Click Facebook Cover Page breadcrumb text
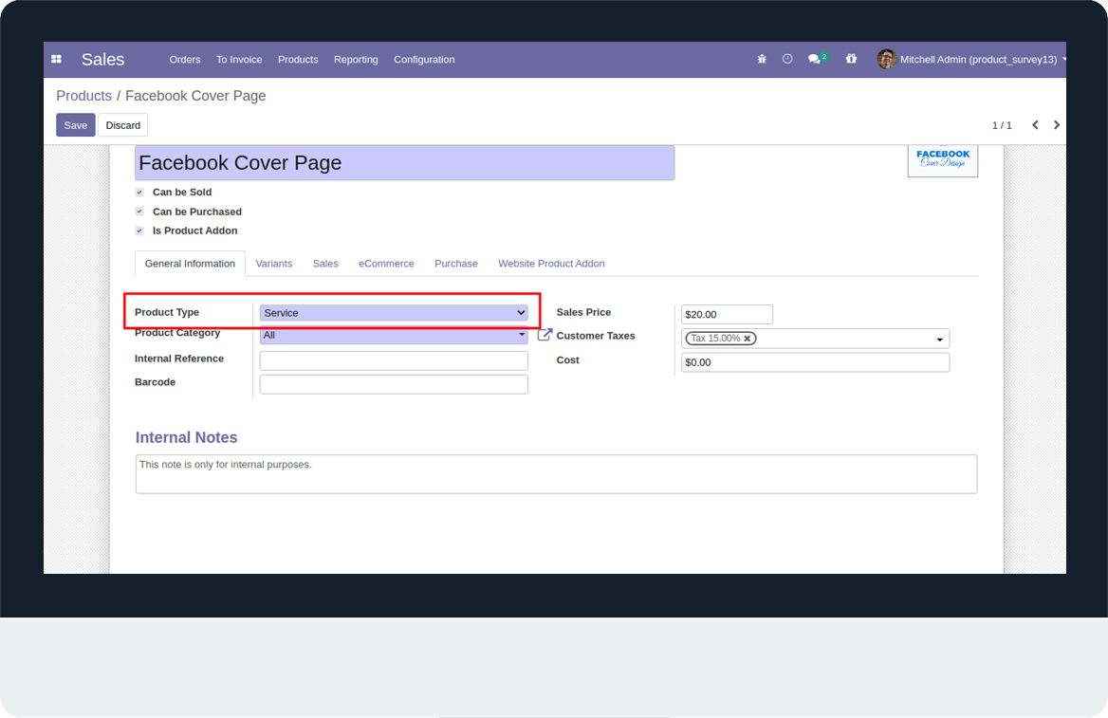Image resolution: width=1108 pixels, height=718 pixels. pyautogui.click(x=195, y=96)
